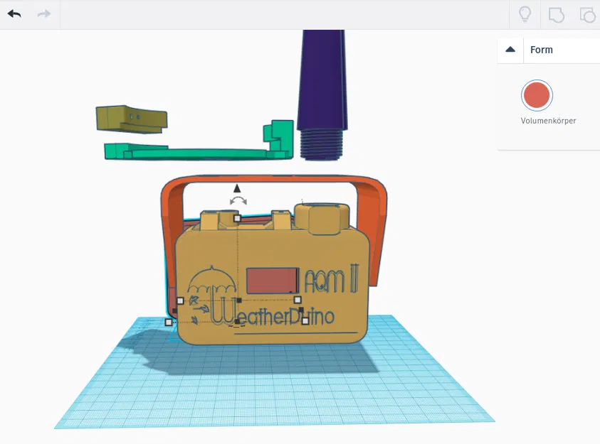Click the Form panel title
The image size is (600, 444).
(x=542, y=50)
